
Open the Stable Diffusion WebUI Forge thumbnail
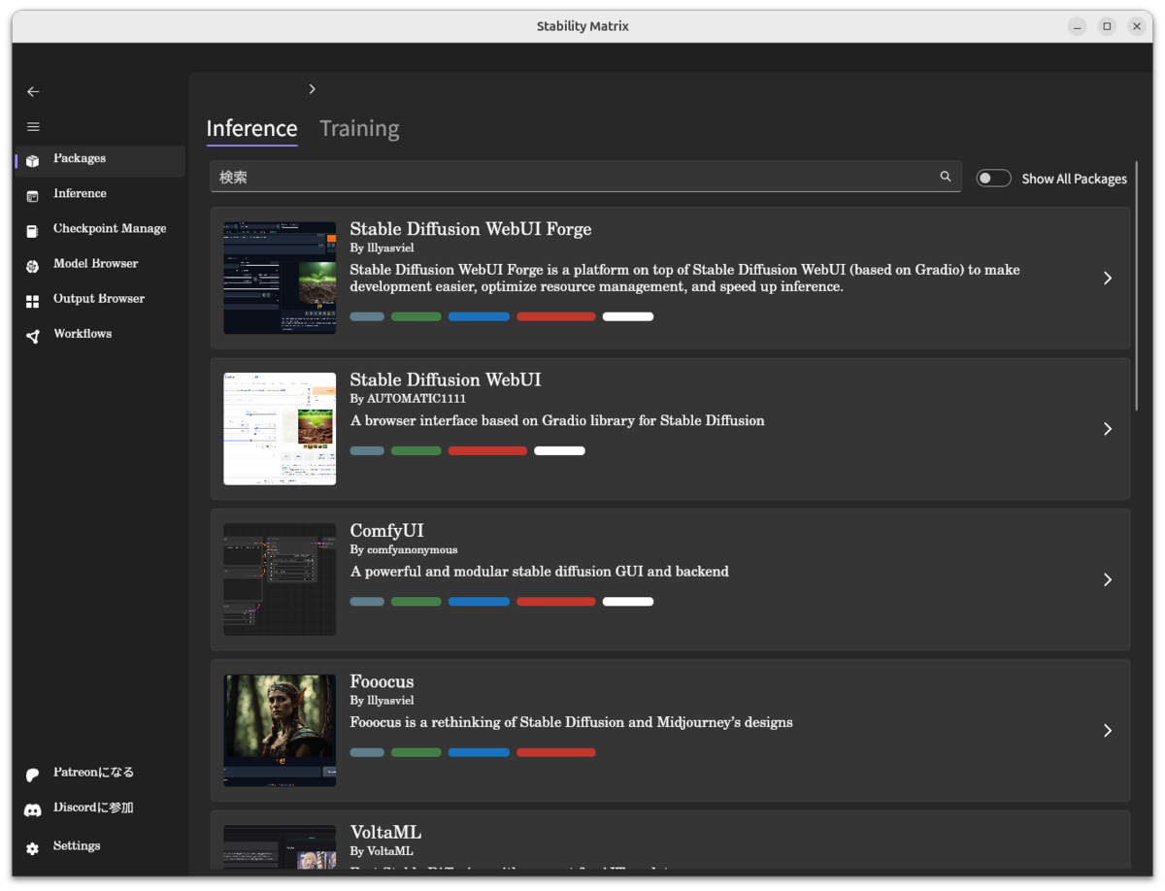pos(280,279)
